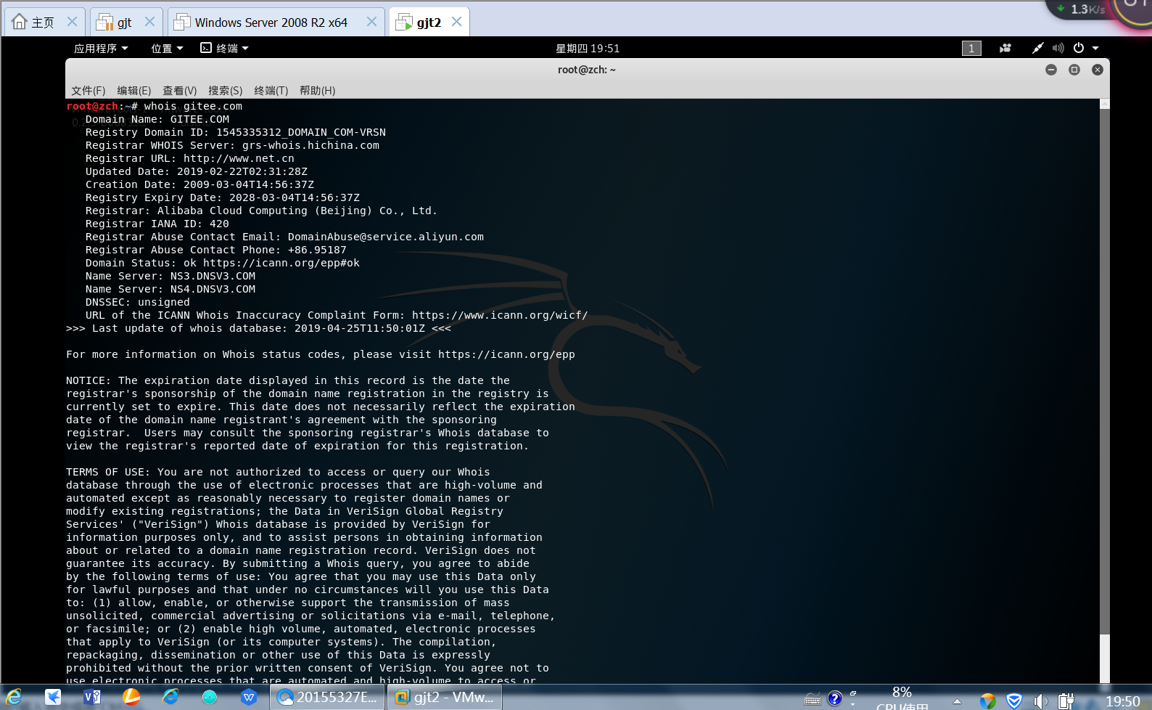Open the orange round app in taskbar

pyautogui.click(x=131, y=698)
